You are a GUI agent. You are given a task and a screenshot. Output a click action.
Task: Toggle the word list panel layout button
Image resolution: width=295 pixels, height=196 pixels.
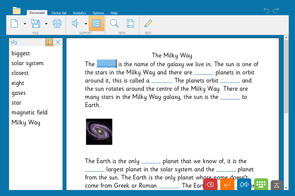[x=49, y=42]
